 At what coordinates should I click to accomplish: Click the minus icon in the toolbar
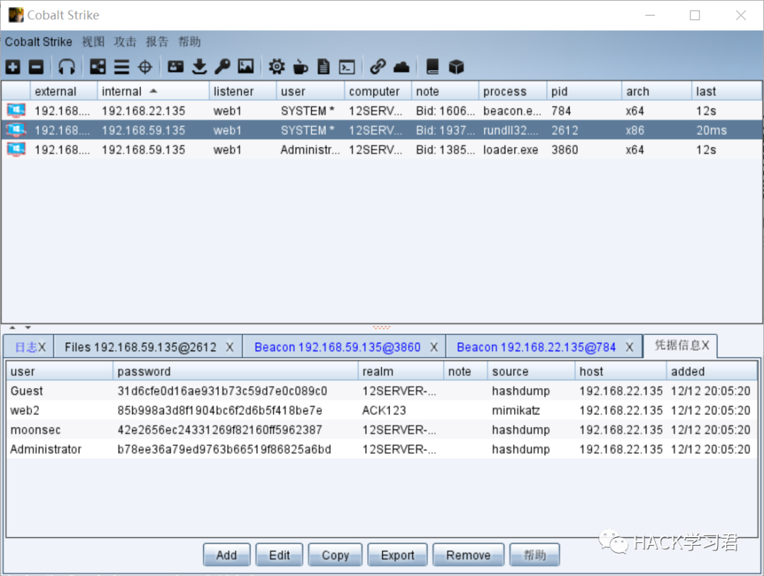pos(36,67)
